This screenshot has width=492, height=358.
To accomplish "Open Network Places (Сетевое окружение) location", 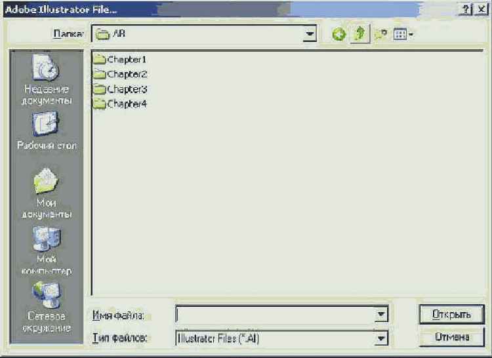I will point(47,308).
